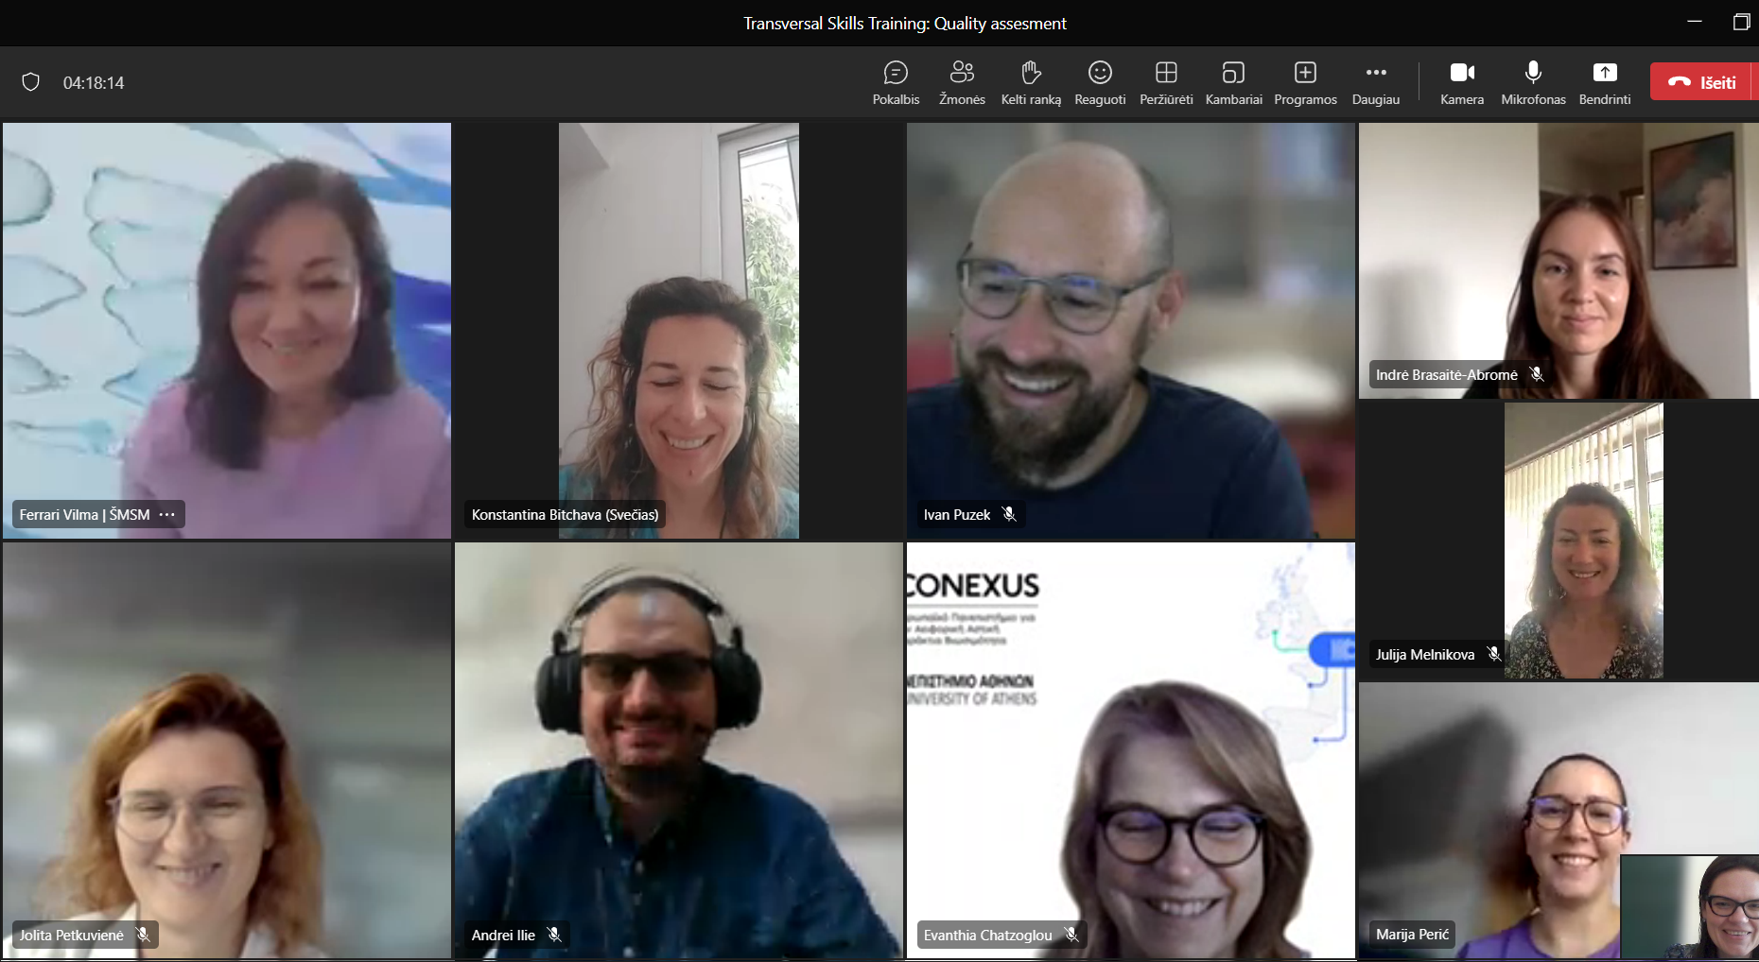Open the Peržiūrėti view layout options
The image size is (1759, 962).
pos(1166,82)
